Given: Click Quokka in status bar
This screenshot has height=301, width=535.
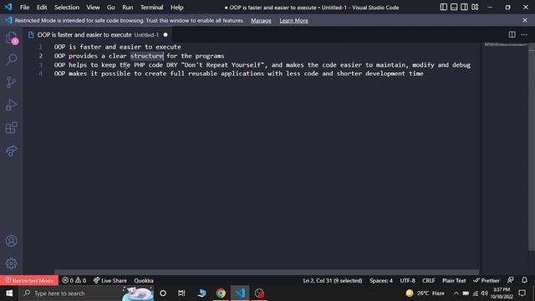Looking at the screenshot, I should pyautogui.click(x=144, y=281).
